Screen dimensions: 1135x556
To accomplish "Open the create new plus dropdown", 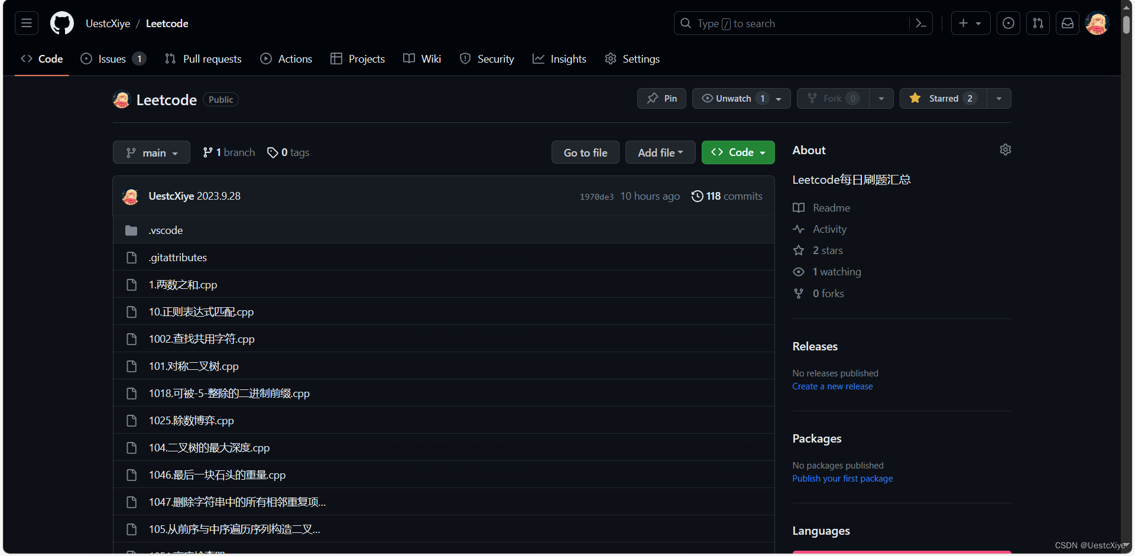I will point(970,23).
